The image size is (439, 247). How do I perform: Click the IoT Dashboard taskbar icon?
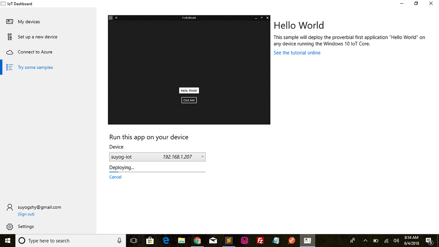pos(307,240)
